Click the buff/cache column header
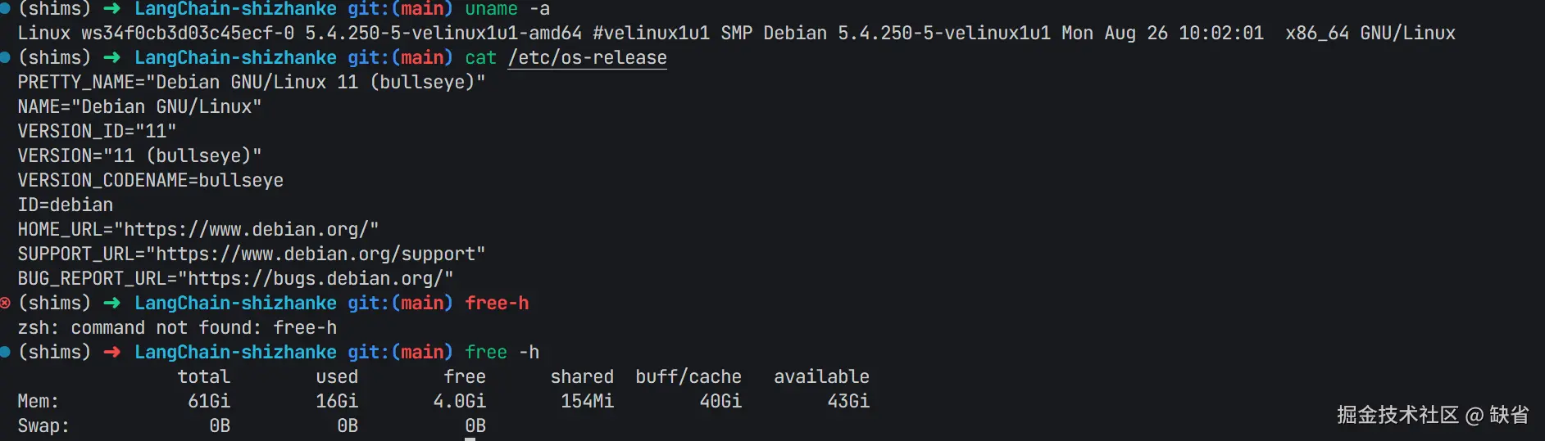 [688, 376]
